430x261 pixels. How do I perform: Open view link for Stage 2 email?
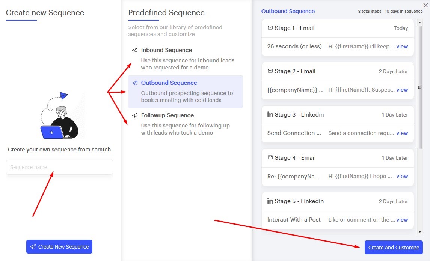(402, 90)
